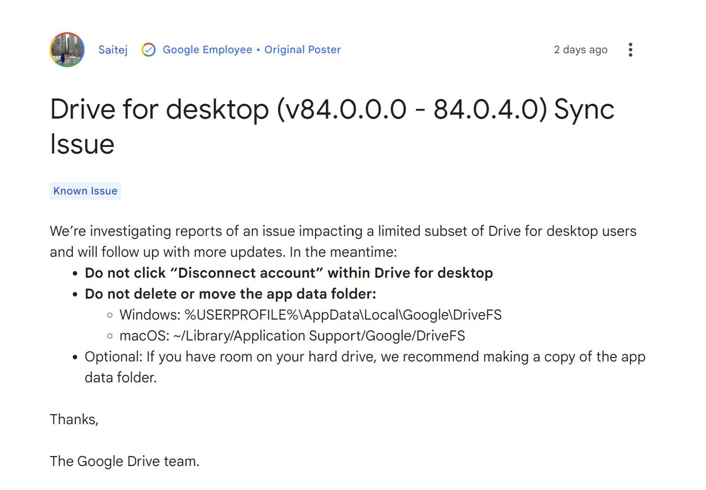Click the '2 days ago' timestamp
Image resolution: width=706 pixels, height=490 pixels.
[581, 50]
